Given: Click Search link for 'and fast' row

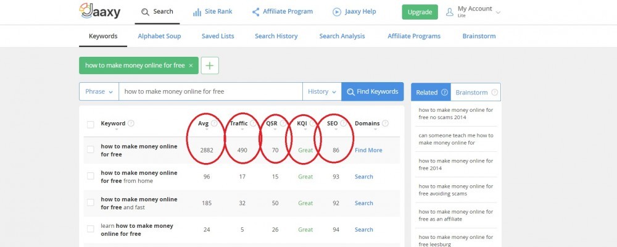Looking at the screenshot, I should click(x=363, y=203).
